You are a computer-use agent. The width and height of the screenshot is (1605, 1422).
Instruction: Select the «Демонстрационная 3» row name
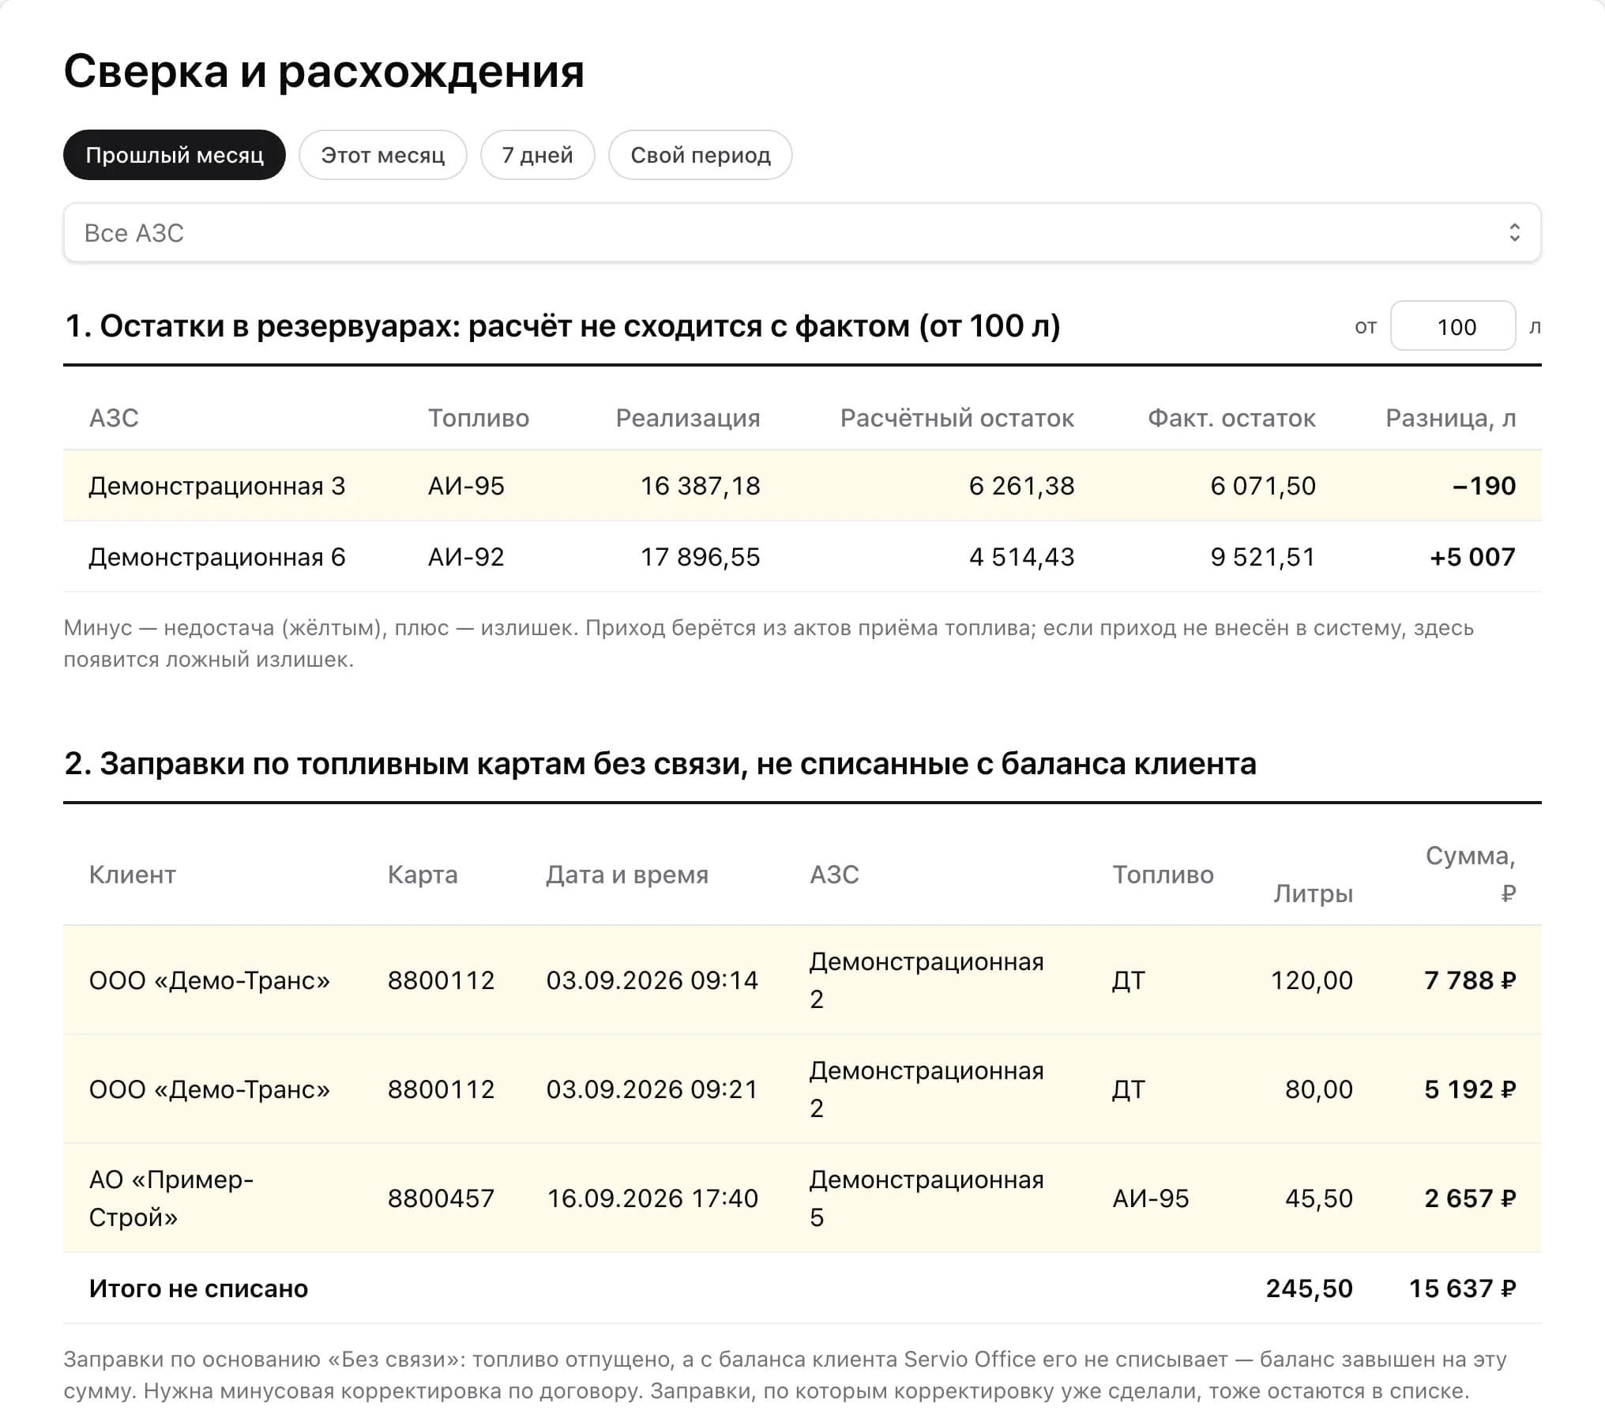click(217, 486)
